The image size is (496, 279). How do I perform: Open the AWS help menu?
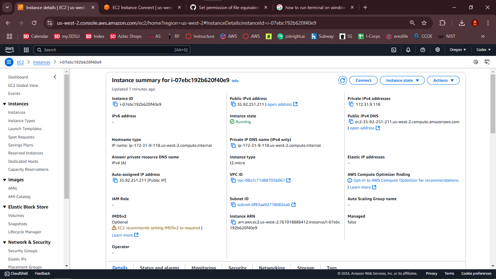[423, 50]
